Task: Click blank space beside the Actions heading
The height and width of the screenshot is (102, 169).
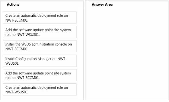Action: click(51, 5)
